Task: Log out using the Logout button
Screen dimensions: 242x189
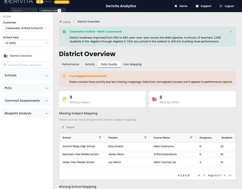Action: 226,6
